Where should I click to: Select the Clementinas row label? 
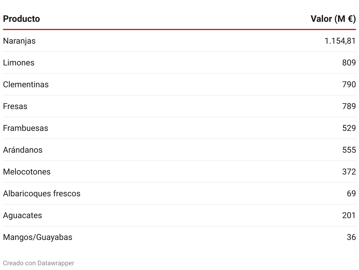point(26,84)
